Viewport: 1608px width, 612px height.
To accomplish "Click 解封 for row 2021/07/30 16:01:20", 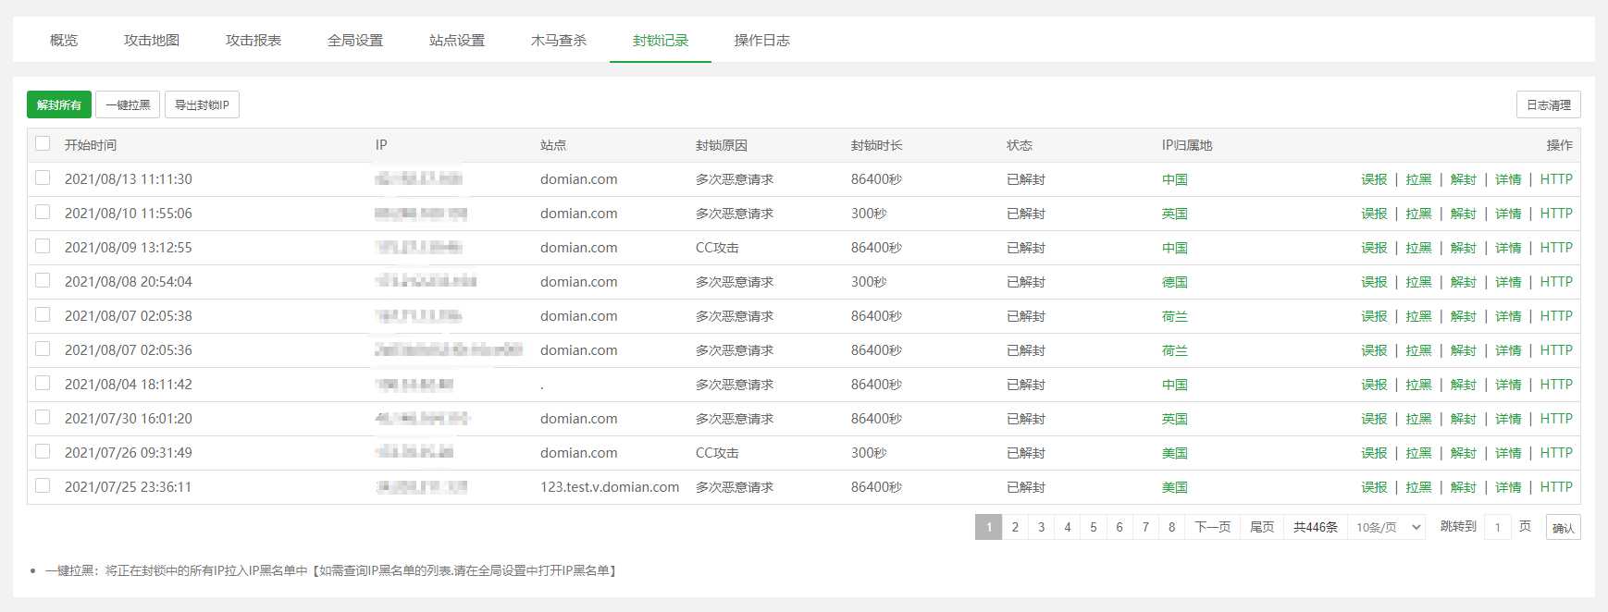I will tap(1464, 419).
